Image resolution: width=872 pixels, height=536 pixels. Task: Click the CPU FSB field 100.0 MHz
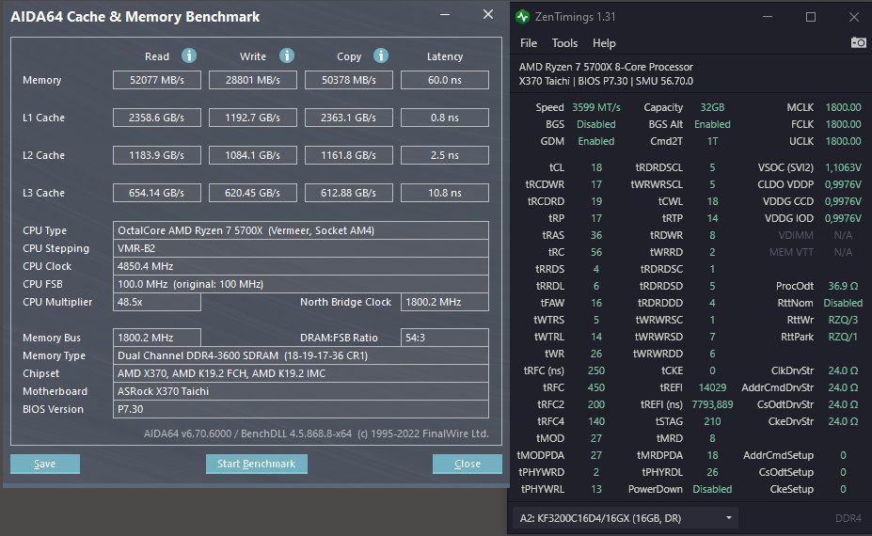click(301, 284)
